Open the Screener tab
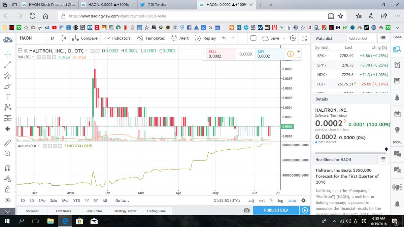The image size is (404, 227). [32, 211]
